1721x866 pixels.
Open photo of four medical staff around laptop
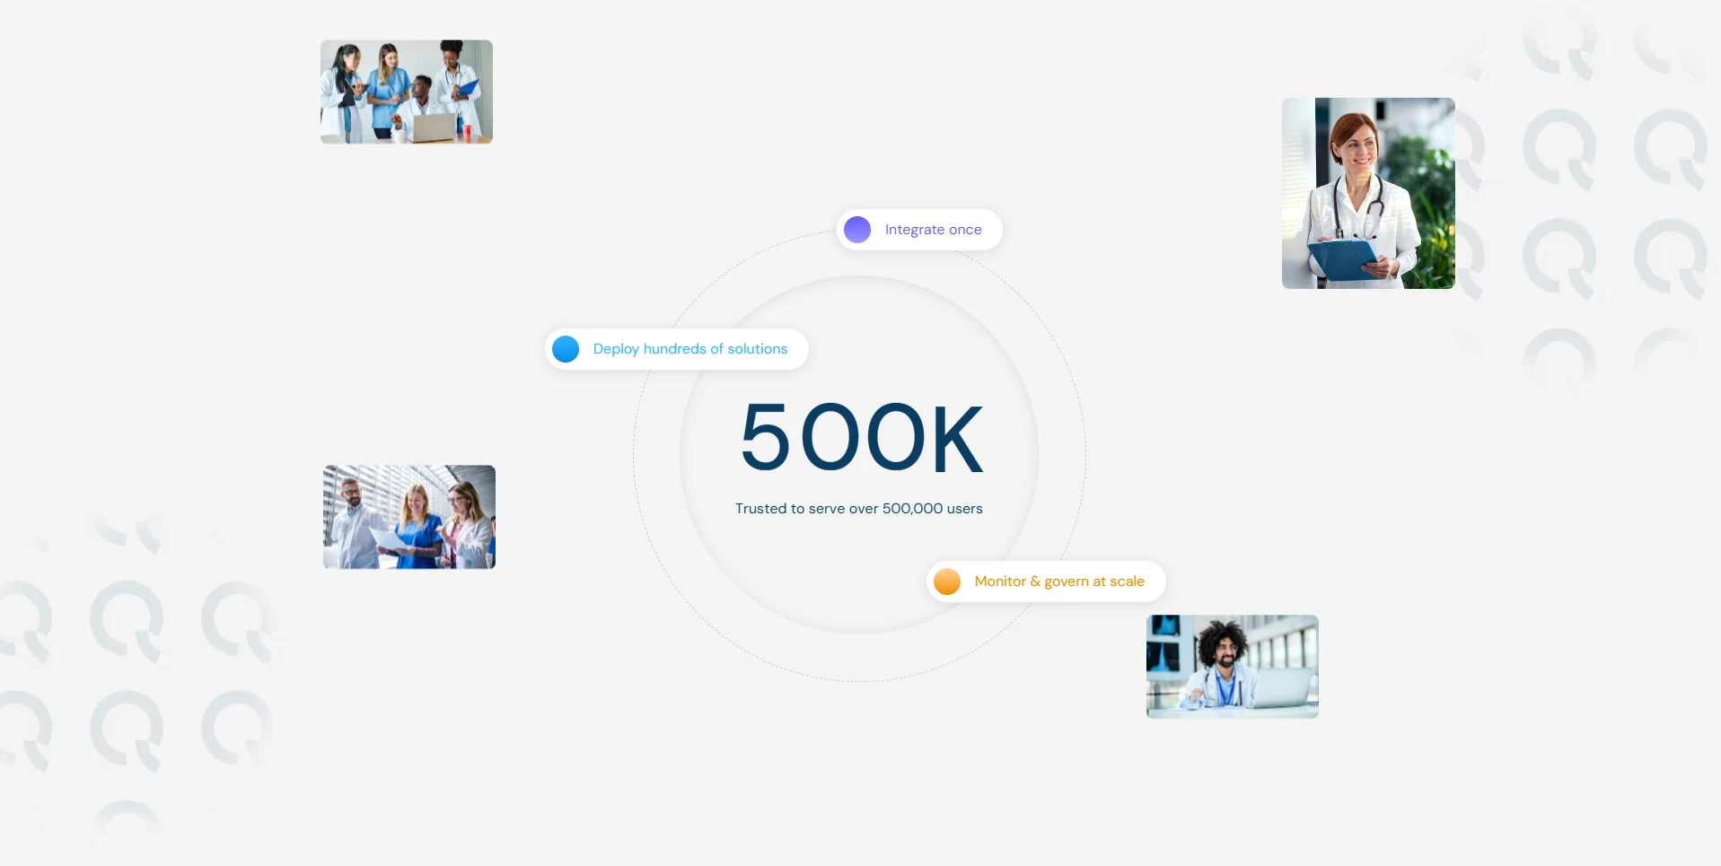point(407,92)
